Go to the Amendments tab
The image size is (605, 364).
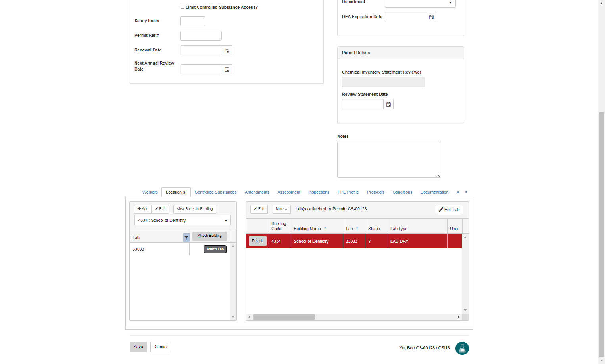(x=257, y=192)
